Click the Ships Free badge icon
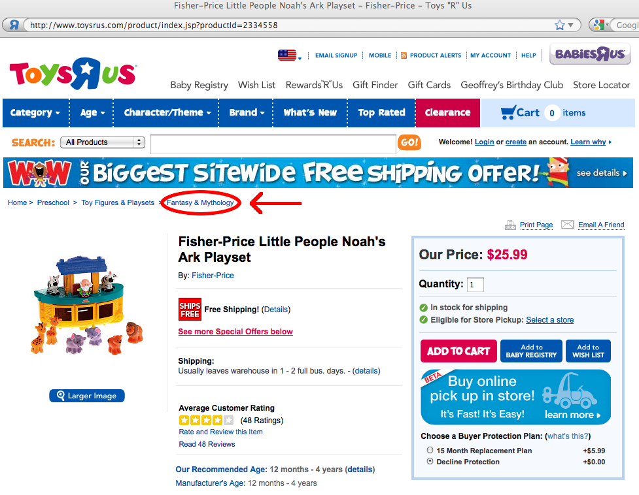 click(190, 310)
